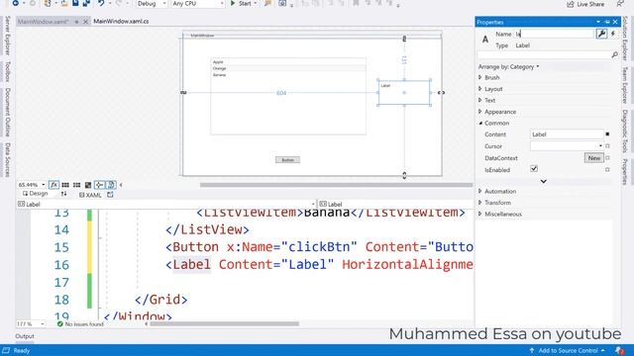
Task: Open the Output tab at the bottom
Action: pos(25,336)
